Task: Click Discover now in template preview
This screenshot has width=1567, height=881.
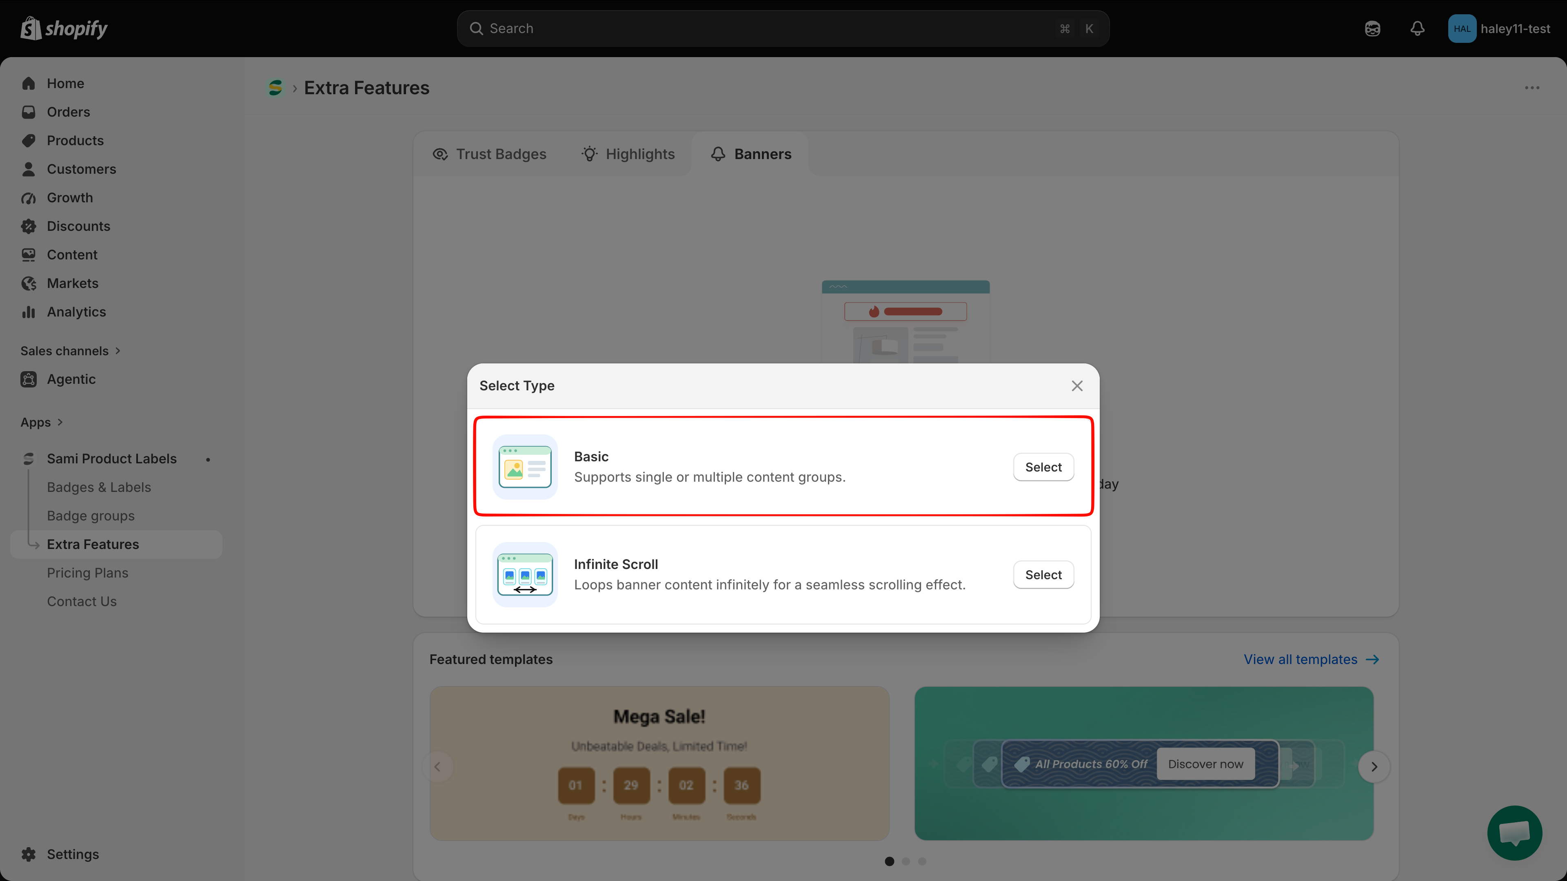Action: coord(1205,764)
